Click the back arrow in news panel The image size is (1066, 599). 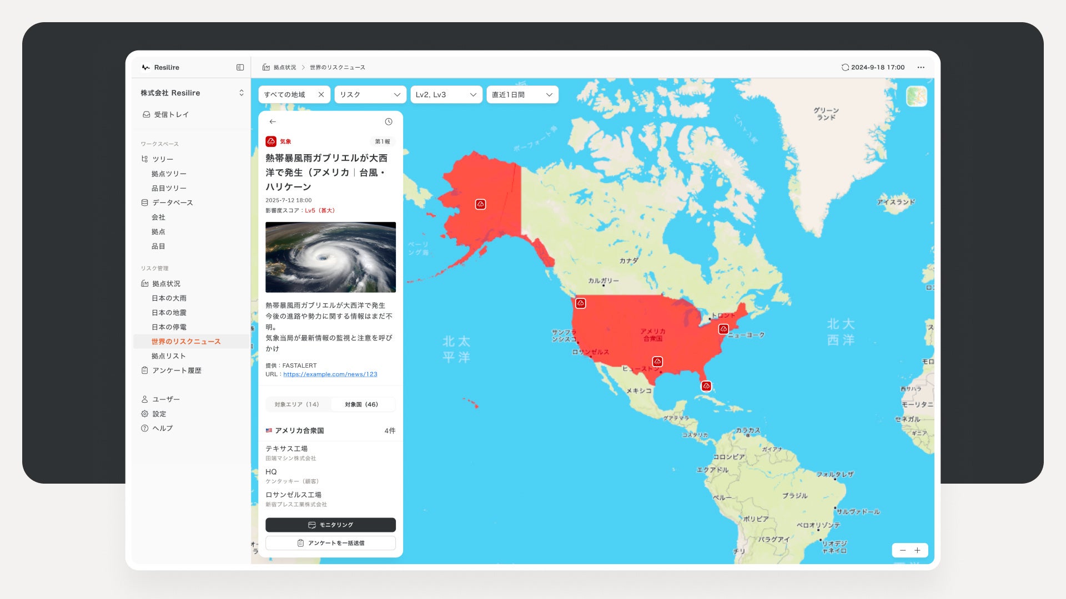(273, 121)
